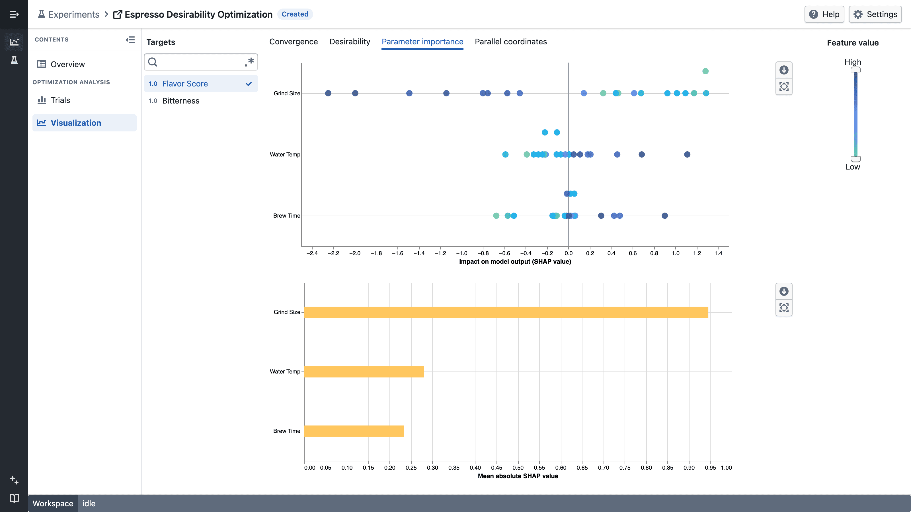Click the Brew Time bar in bar chart
The image size is (911, 512).
(354, 431)
